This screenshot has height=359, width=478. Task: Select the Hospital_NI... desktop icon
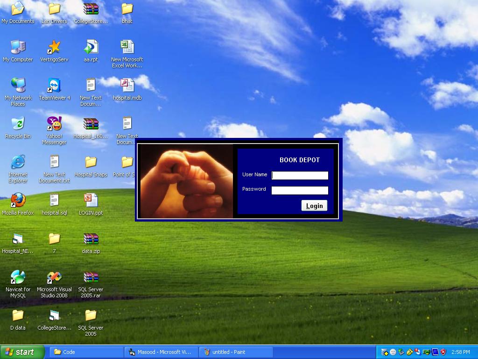(18, 243)
